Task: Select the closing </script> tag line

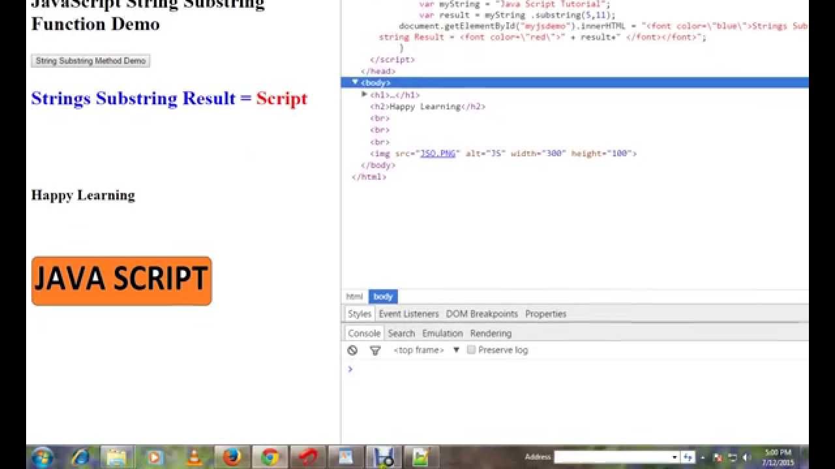Action: [392, 59]
